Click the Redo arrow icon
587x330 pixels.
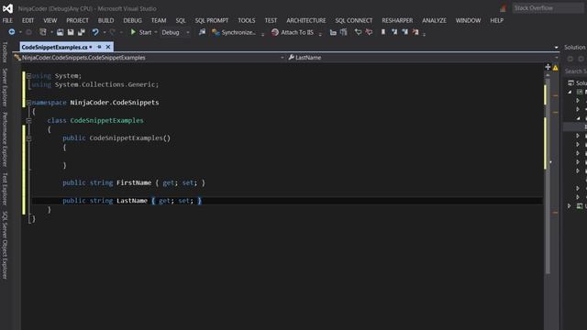112,32
